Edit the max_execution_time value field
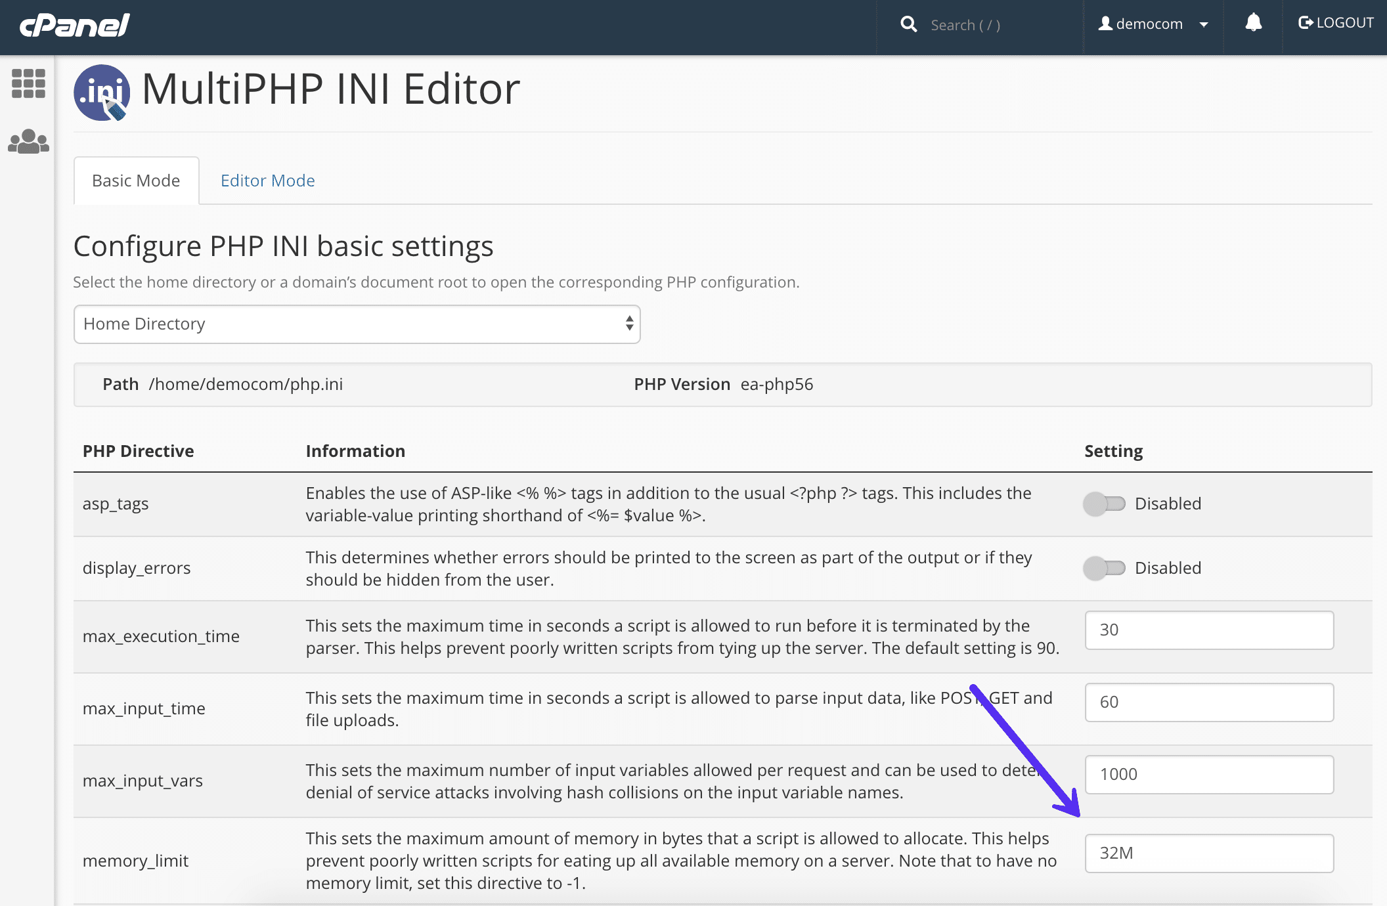Viewport: 1387px width, 906px height. (1209, 629)
